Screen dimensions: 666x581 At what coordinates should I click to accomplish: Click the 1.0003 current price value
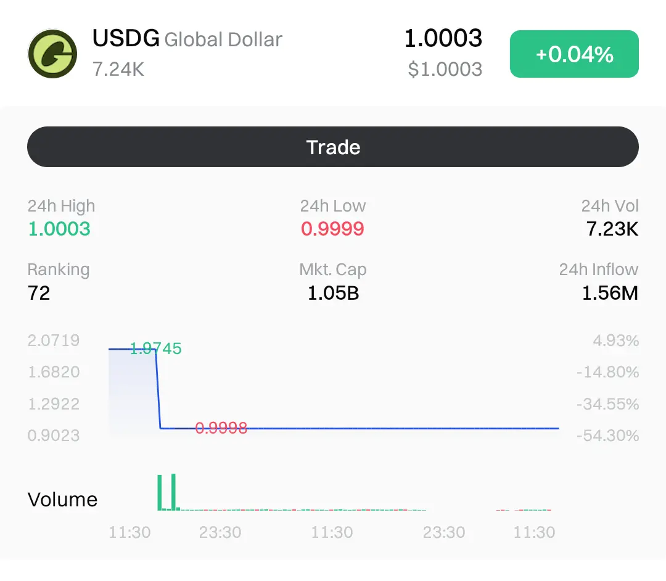tap(443, 38)
